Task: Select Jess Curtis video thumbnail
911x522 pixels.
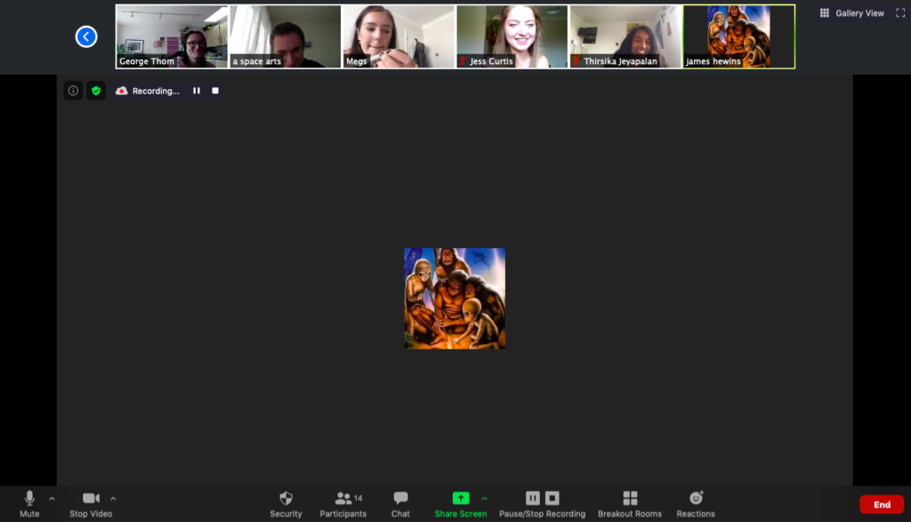Action: [x=512, y=36]
